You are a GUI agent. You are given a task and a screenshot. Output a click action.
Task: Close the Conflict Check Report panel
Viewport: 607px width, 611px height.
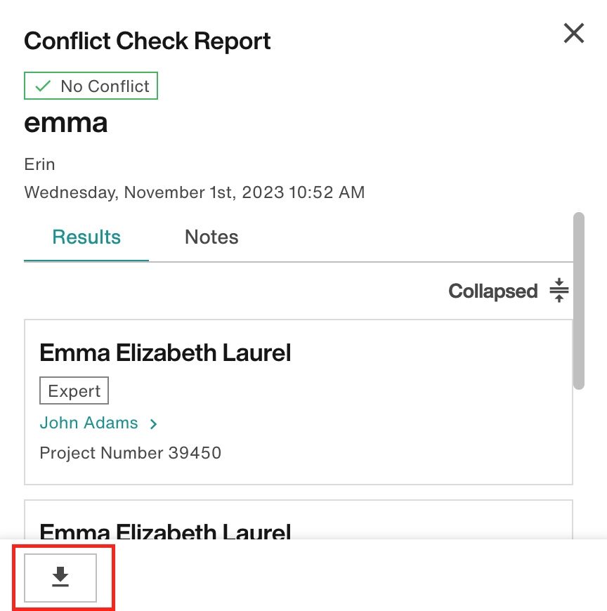[x=574, y=33]
